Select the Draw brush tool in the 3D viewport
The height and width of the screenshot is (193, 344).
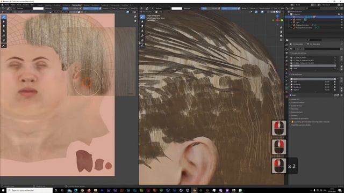click(x=142, y=17)
